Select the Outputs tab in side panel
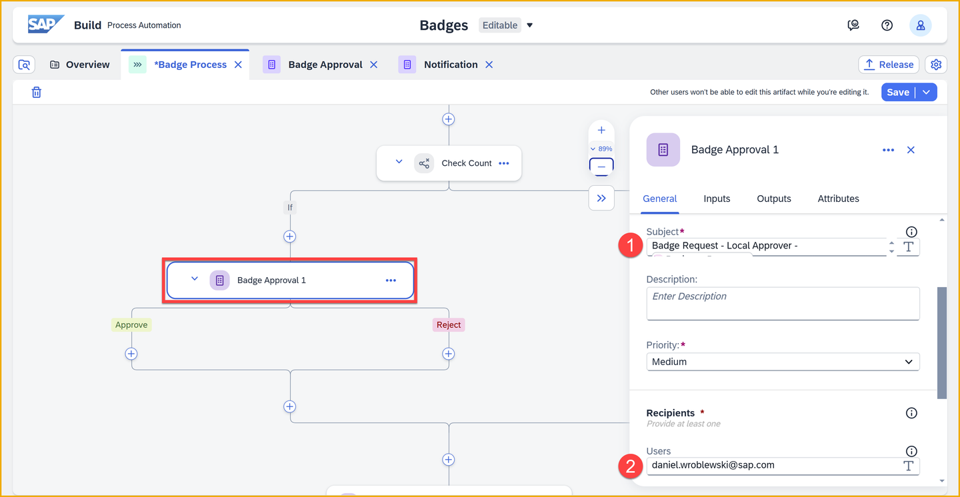 tap(774, 199)
